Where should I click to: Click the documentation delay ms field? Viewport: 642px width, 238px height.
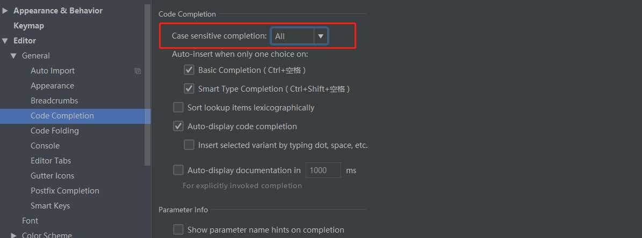tap(323, 170)
